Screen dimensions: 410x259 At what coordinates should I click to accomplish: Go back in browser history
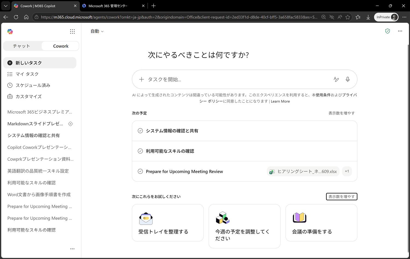(6, 17)
